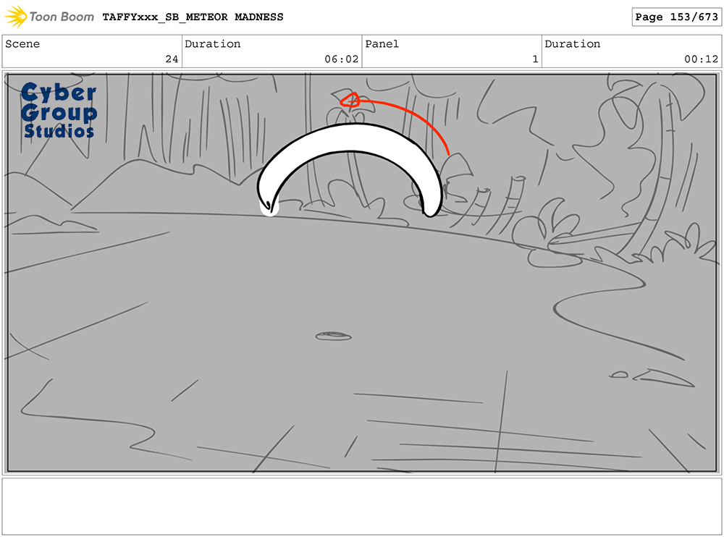
Task: Click the Panel label
Action: tap(382, 44)
